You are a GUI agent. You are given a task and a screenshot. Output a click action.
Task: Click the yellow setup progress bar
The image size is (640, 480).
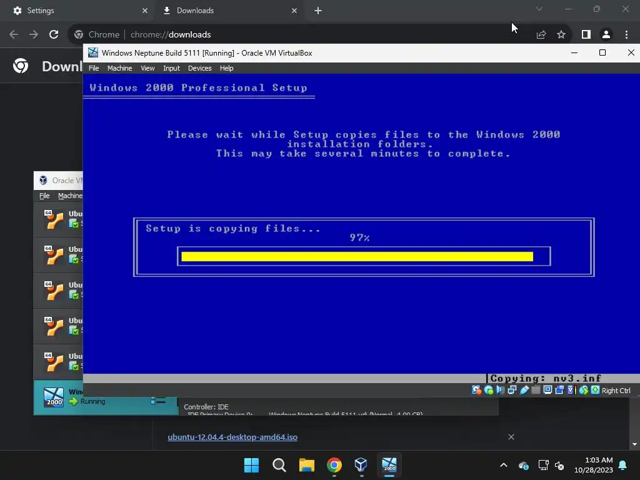(x=357, y=256)
